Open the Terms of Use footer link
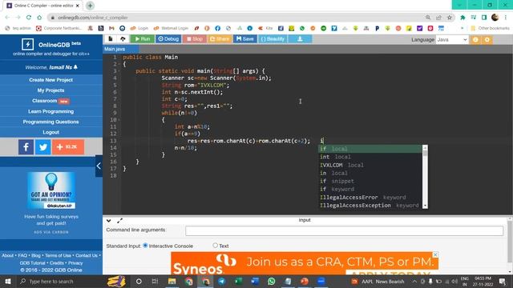513x288 pixels. point(58,255)
